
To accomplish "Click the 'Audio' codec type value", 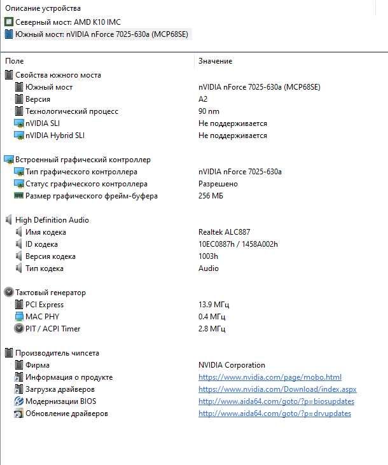I will (209, 268).
